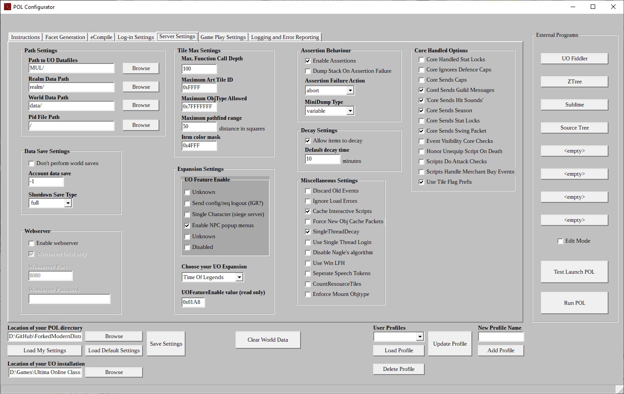Expand the MiniDump Type dropdown
The height and width of the screenshot is (394, 624).
[x=350, y=111]
